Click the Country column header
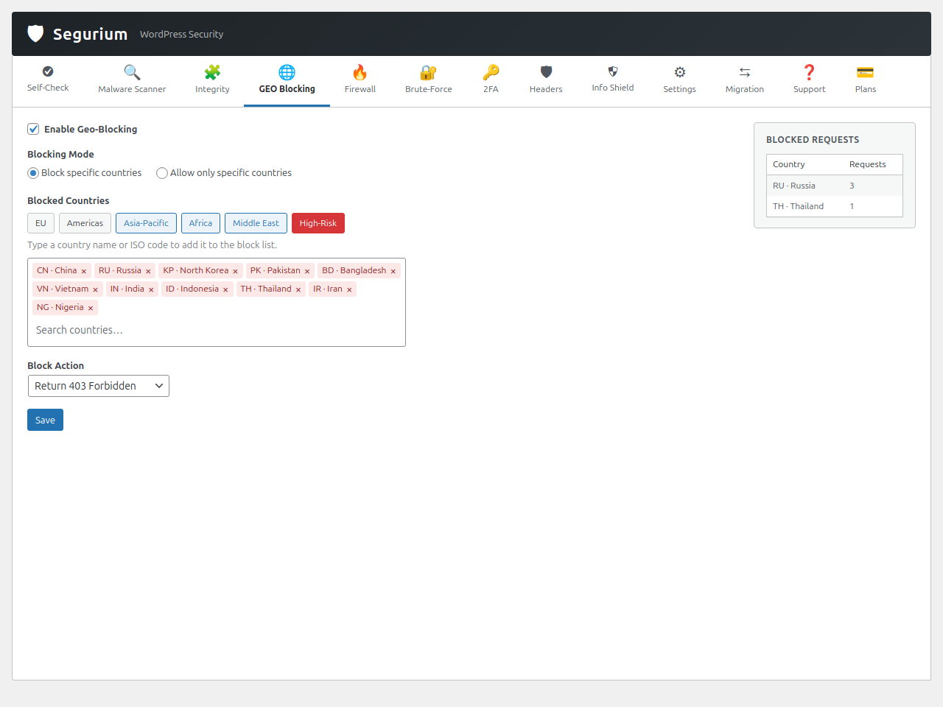The height and width of the screenshot is (707, 943). (x=788, y=164)
